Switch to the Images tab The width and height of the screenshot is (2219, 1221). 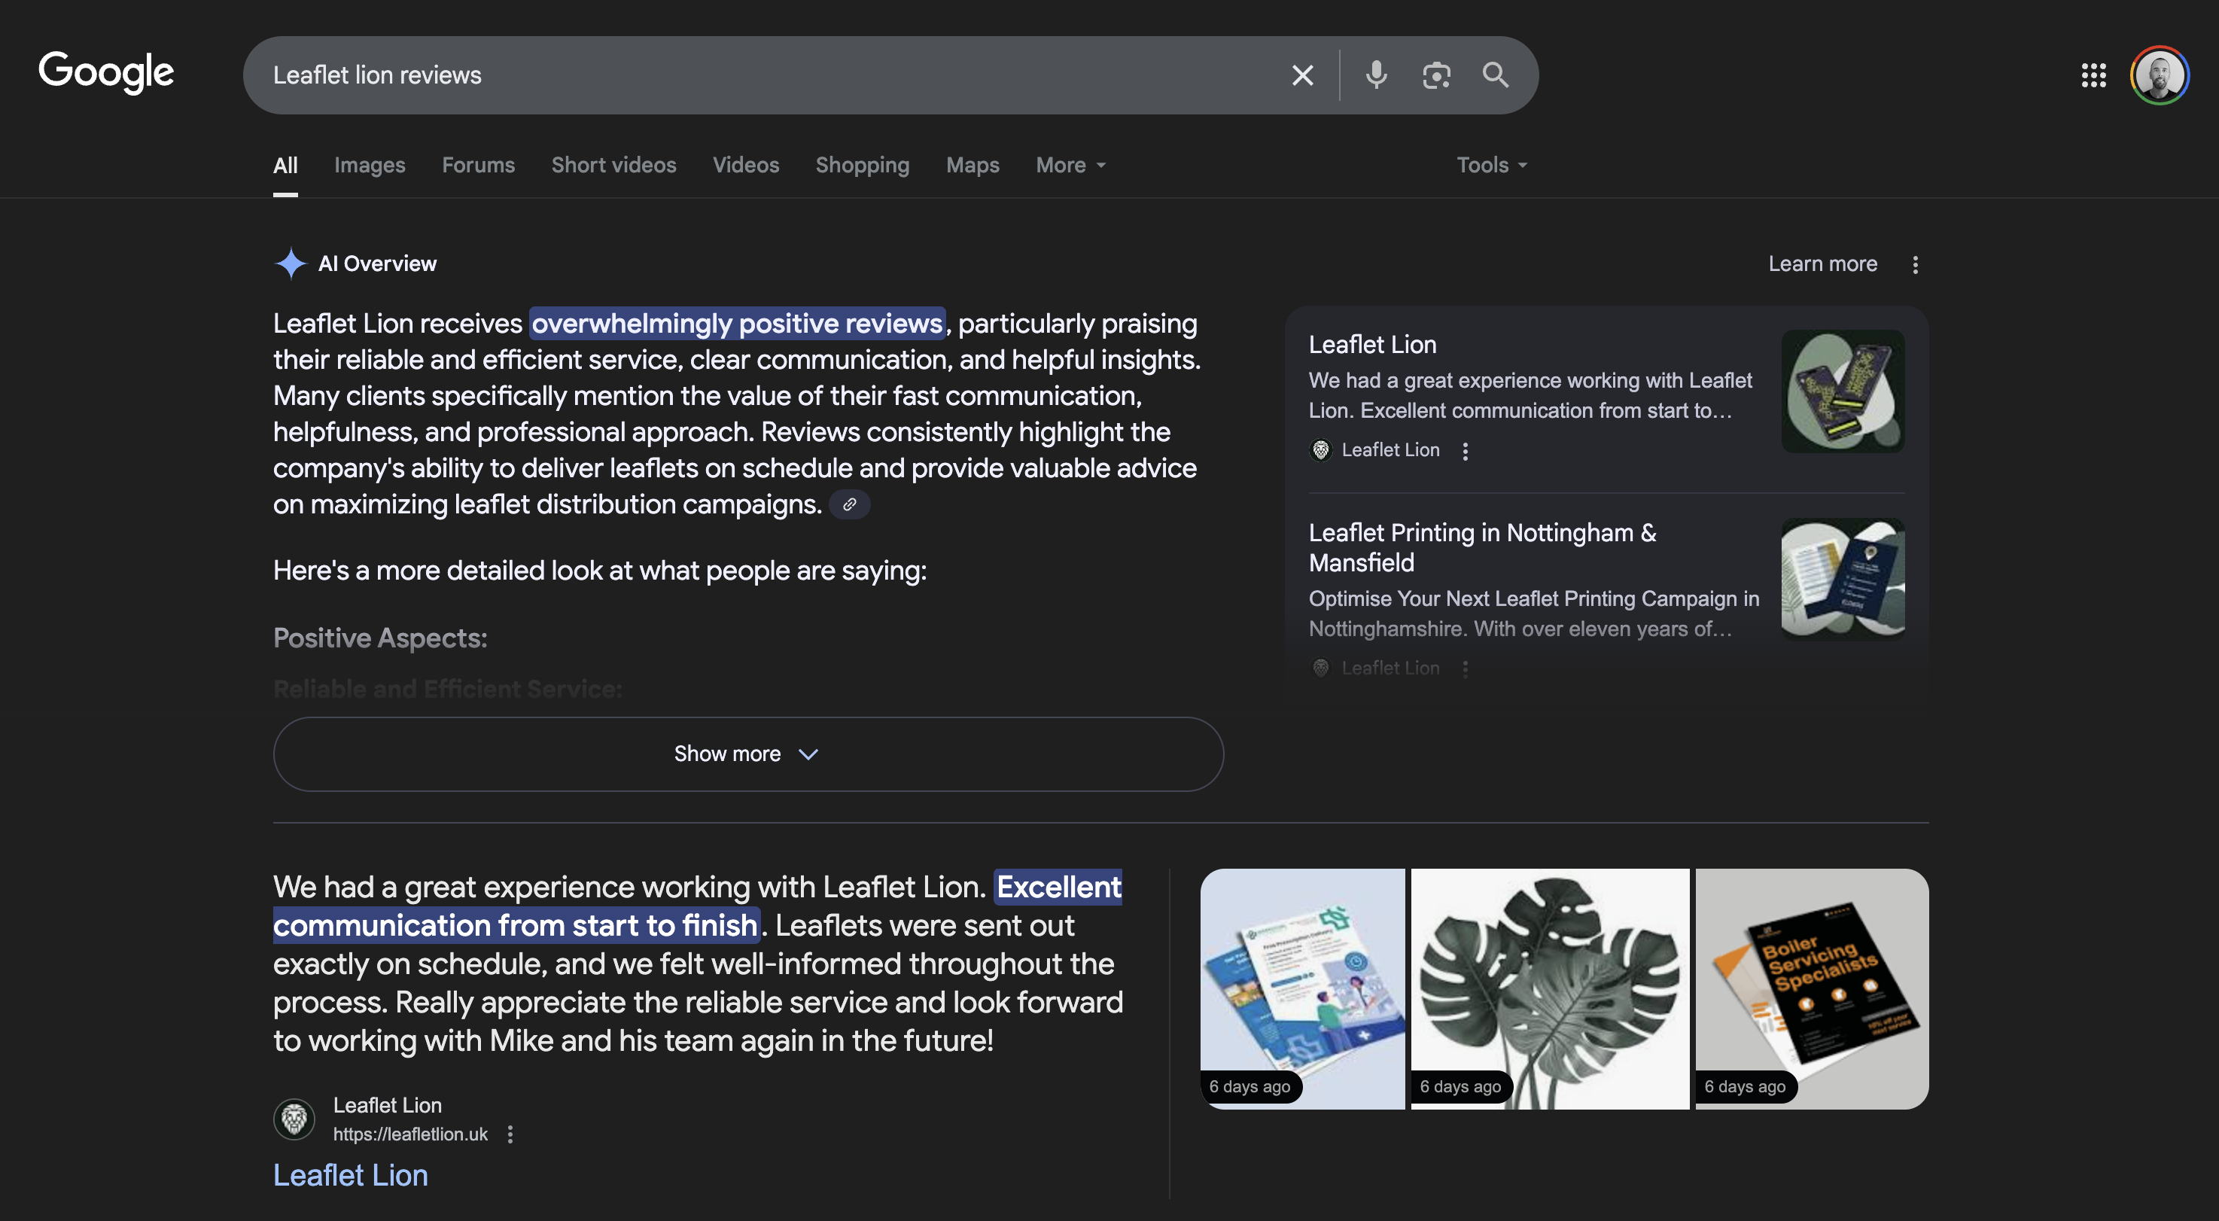pos(370,166)
